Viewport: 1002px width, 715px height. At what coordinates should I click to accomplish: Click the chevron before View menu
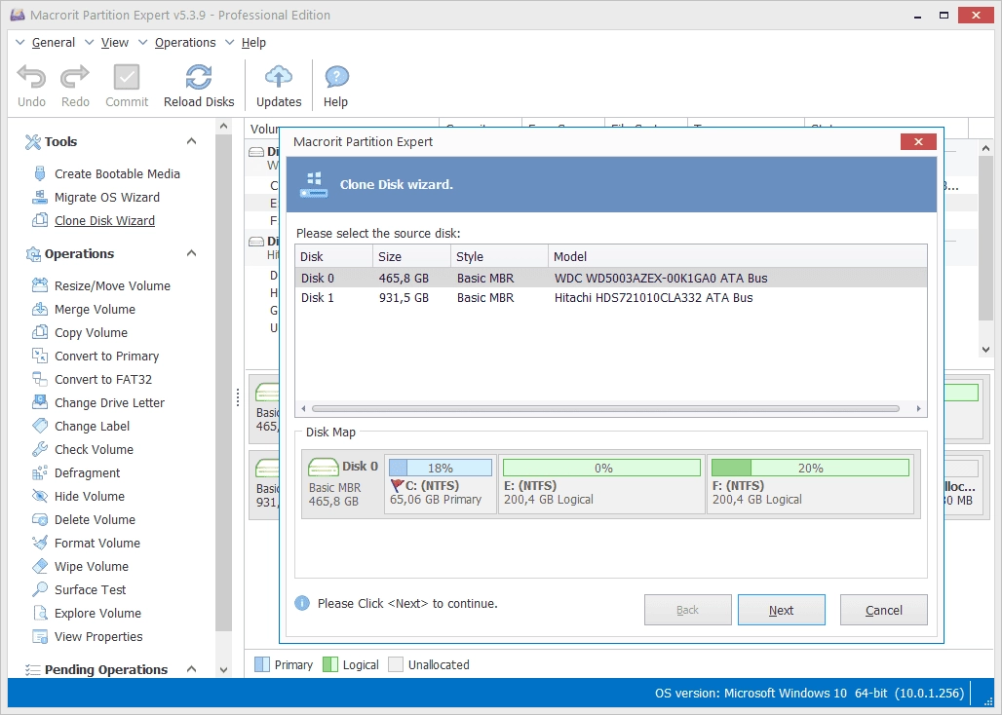(x=90, y=42)
